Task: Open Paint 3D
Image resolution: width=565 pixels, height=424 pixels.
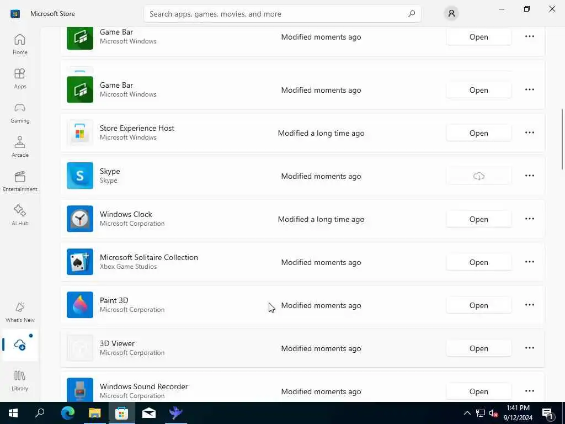Action: (x=478, y=305)
